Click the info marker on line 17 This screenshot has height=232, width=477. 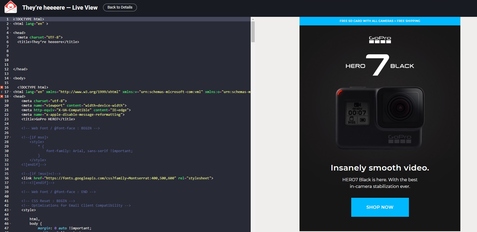click(2, 92)
